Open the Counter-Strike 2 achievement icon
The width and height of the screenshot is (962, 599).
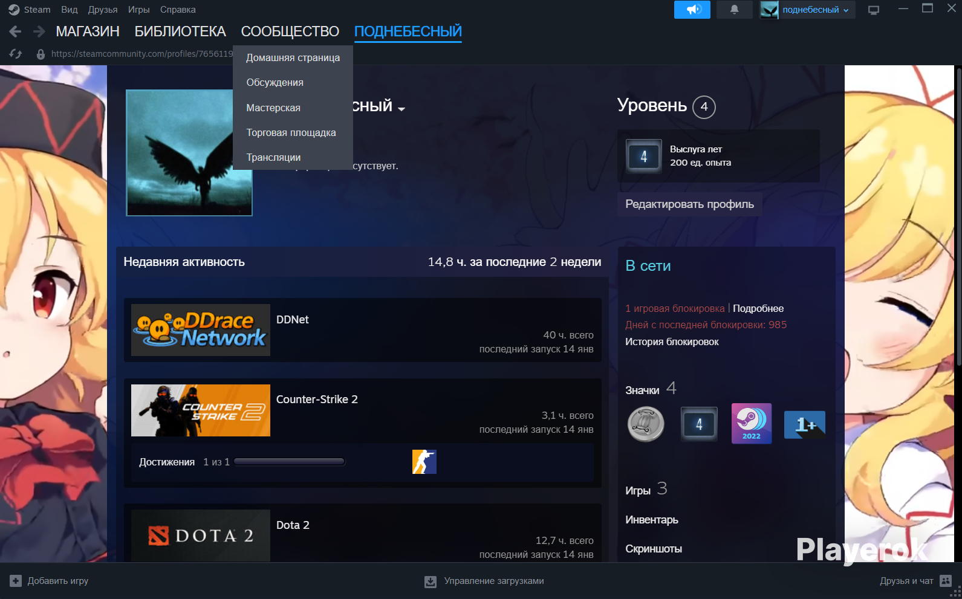424,462
